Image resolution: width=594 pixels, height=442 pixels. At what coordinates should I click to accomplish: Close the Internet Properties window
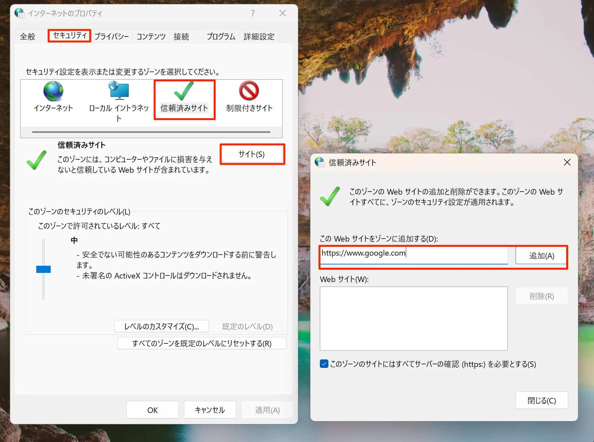(283, 13)
